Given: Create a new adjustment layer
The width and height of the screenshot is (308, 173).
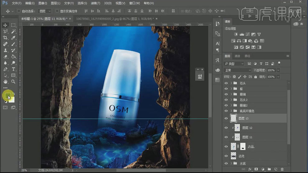Looking at the screenshot, I should point(263,169).
